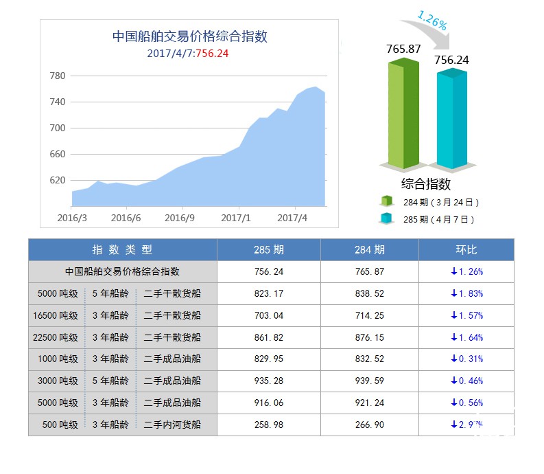The height and width of the screenshot is (474, 544).
Task: Click the 714.25 cell
Action: pos(370,315)
